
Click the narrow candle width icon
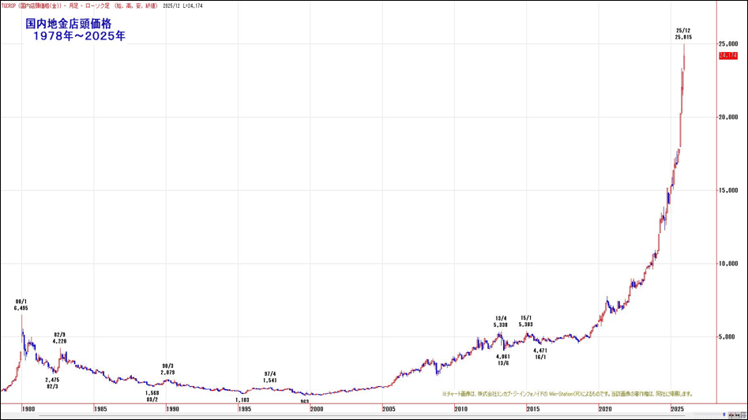click(731, 415)
